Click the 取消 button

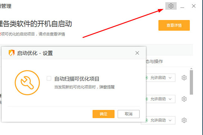pyautogui.click(x=129, y=114)
